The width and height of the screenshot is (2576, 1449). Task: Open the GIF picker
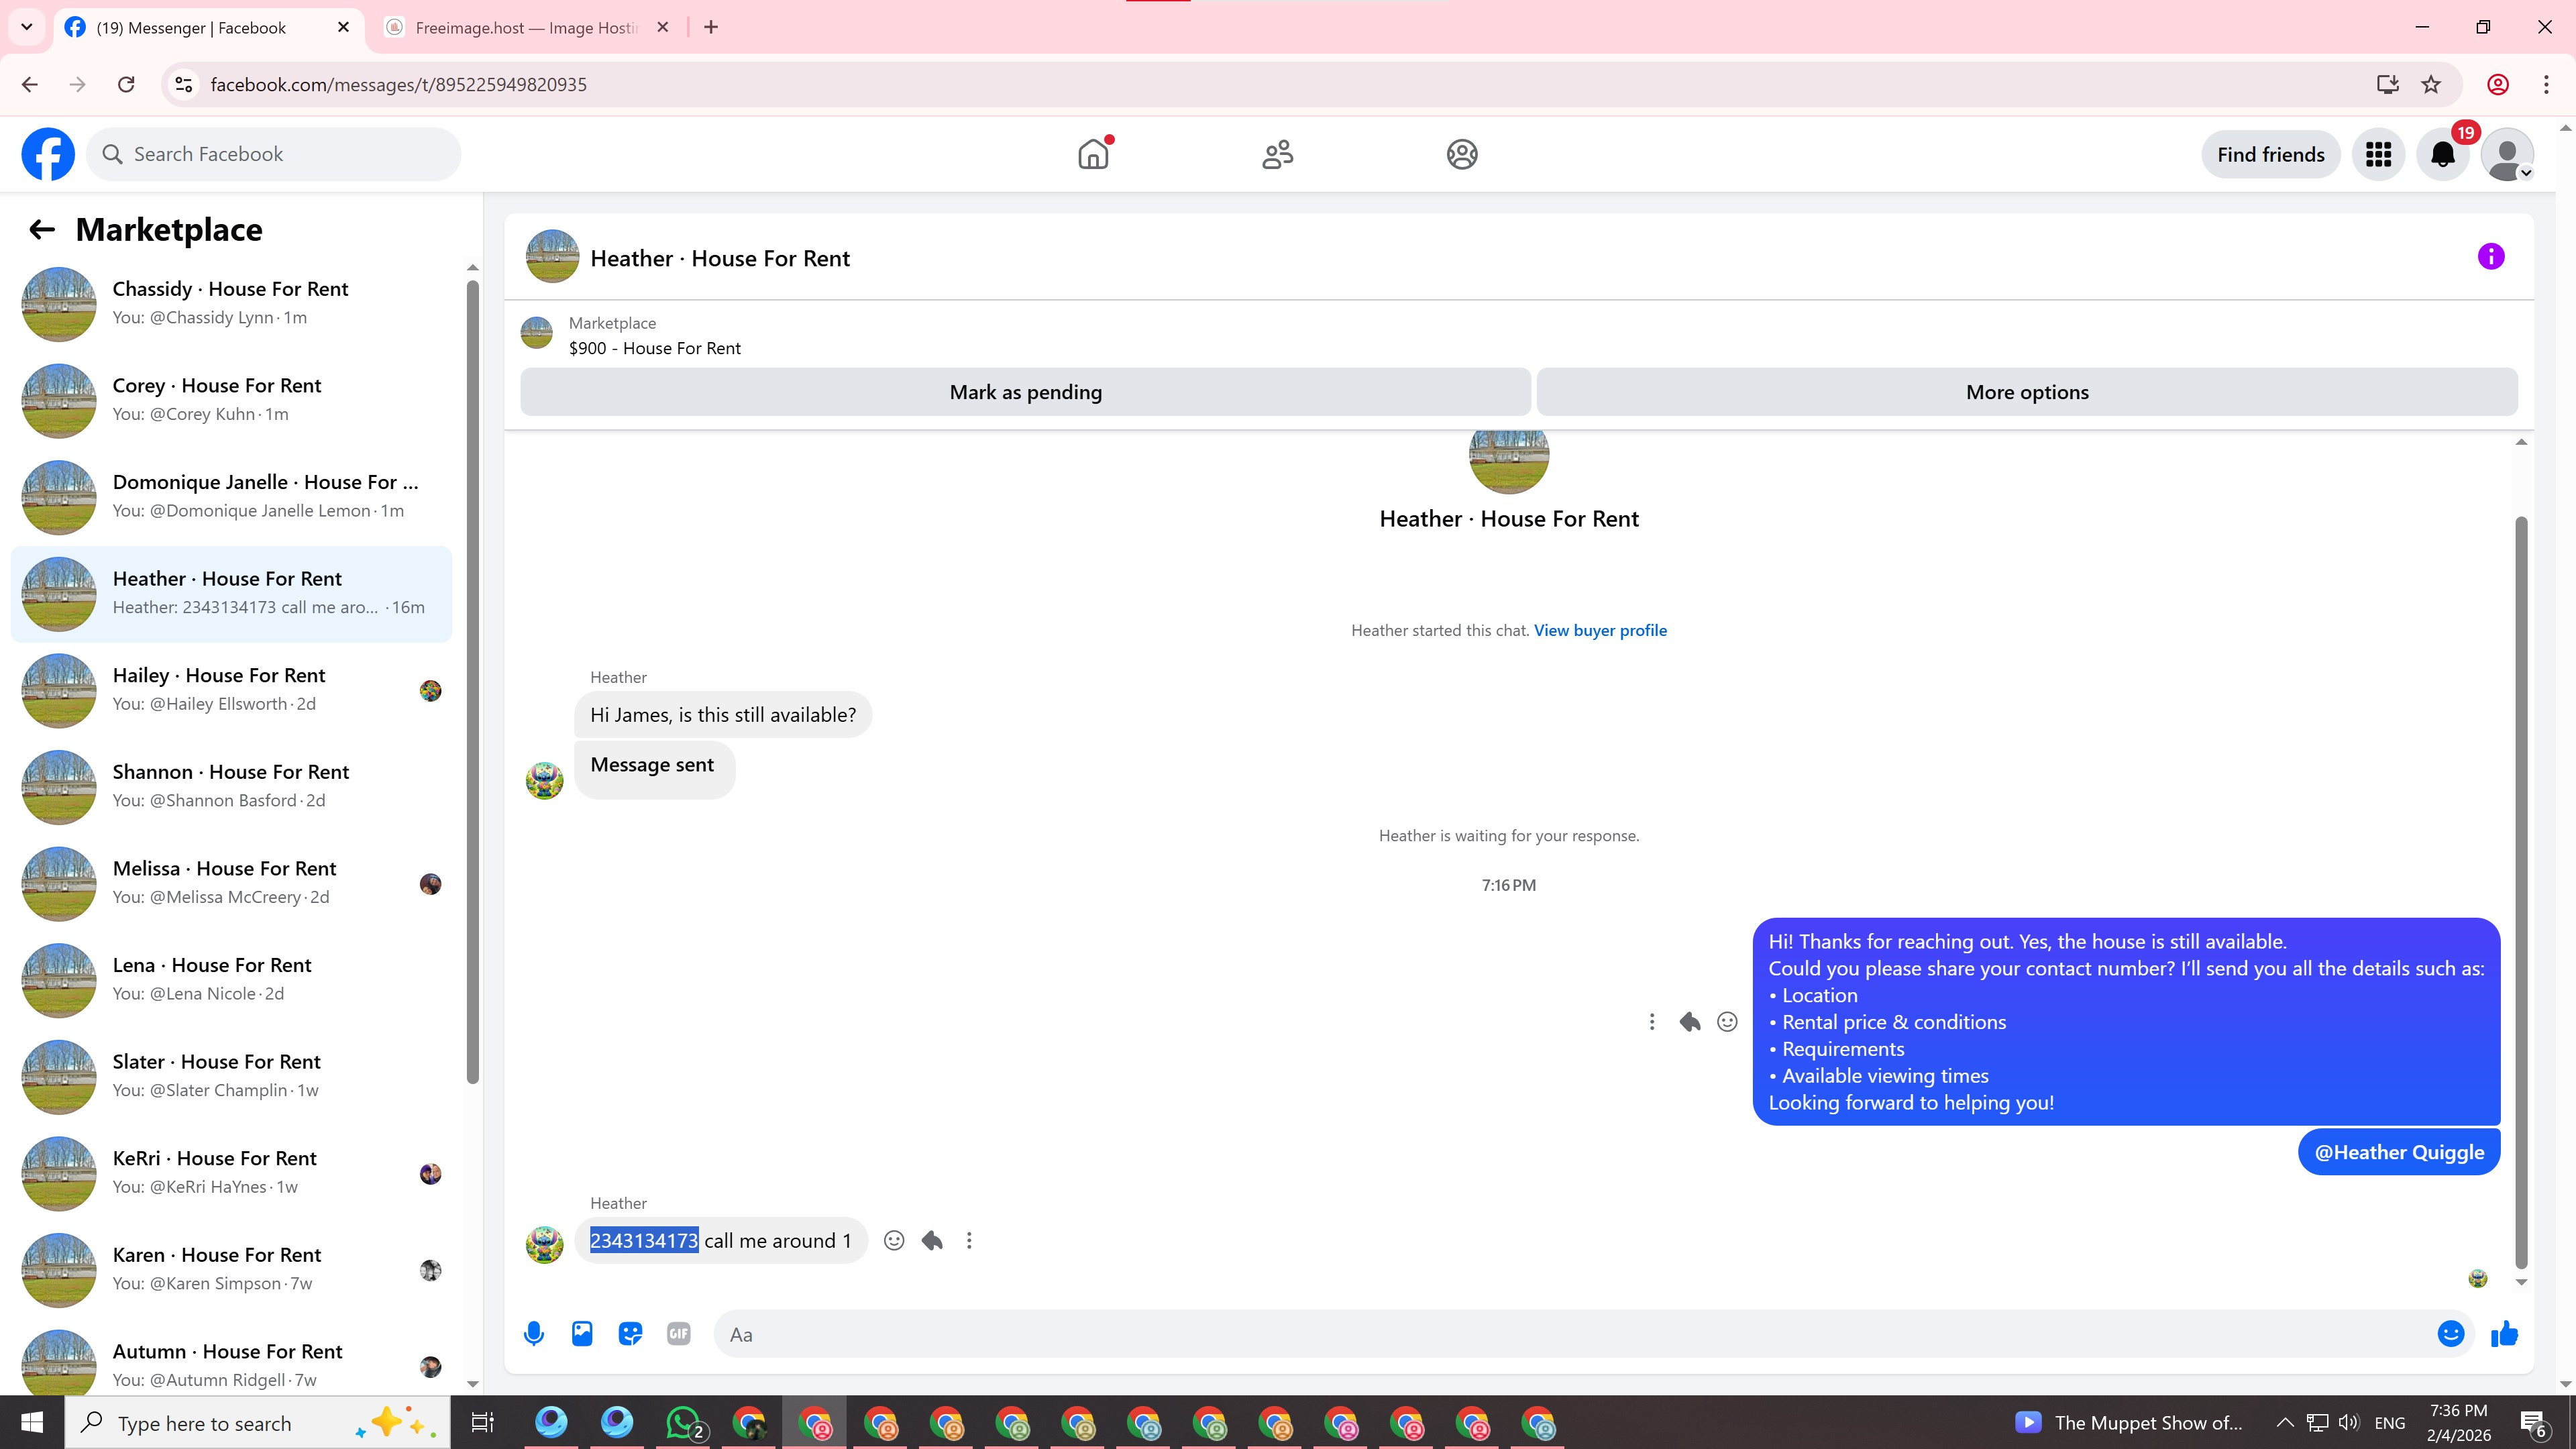[678, 1333]
